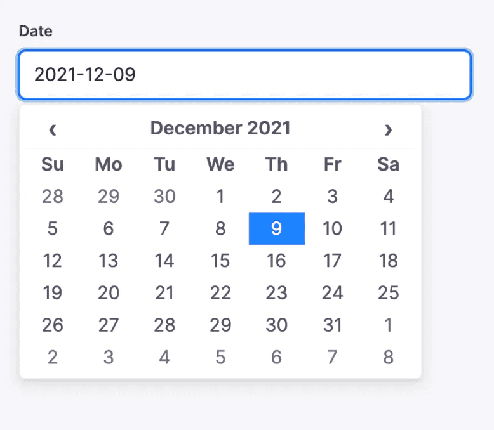Select November 28 in the first row
Image resolution: width=494 pixels, height=430 pixels.
(53, 197)
